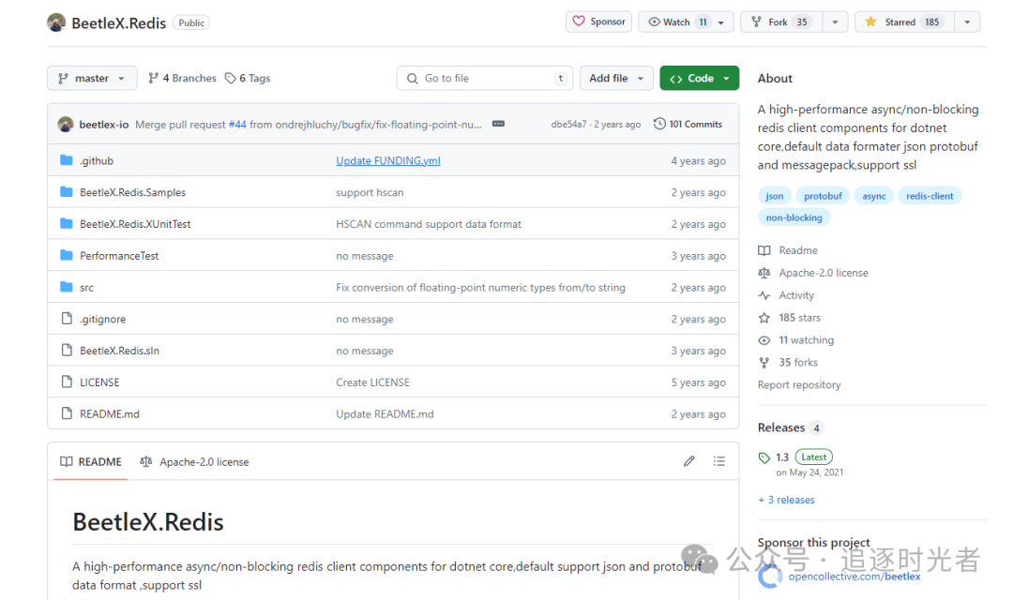1013x600 pixels.
Task: Click the redis-client topic tag
Action: click(x=930, y=196)
